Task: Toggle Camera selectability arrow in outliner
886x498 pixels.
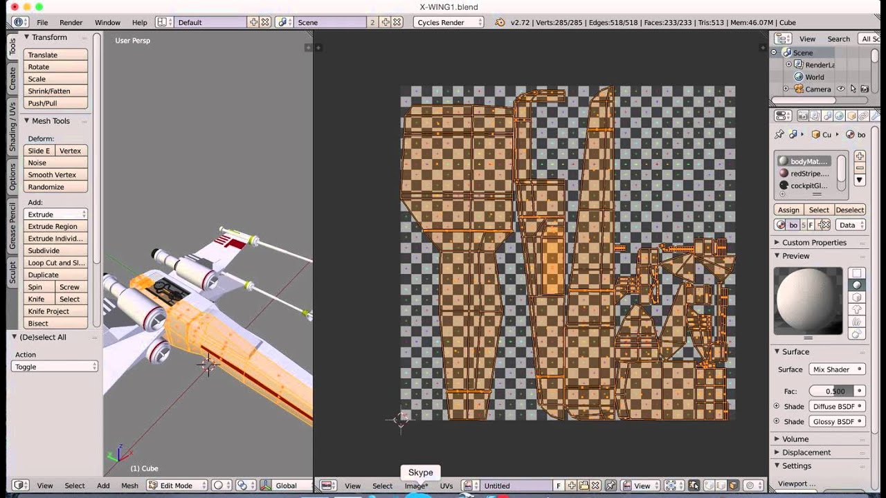Action: 853,89
